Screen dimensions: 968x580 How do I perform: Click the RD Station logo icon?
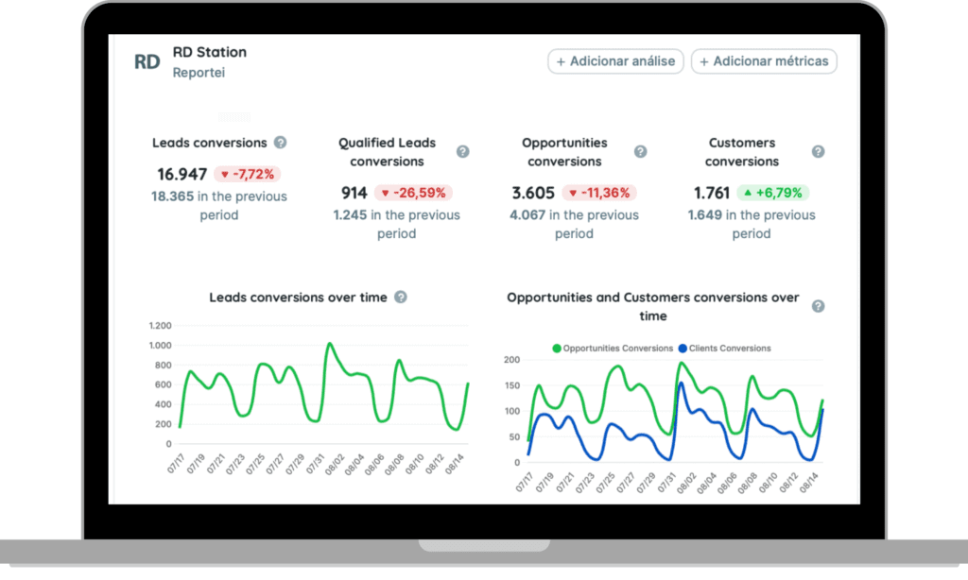point(147,62)
